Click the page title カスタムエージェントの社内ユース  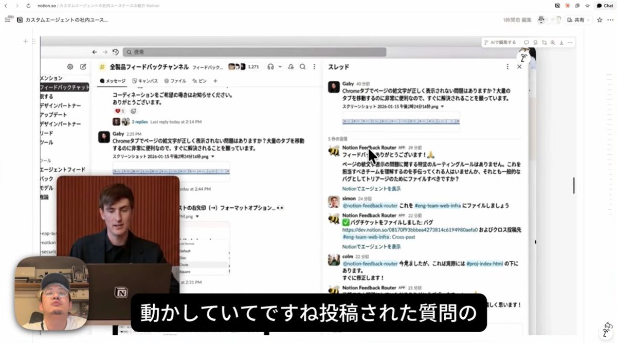67,20
